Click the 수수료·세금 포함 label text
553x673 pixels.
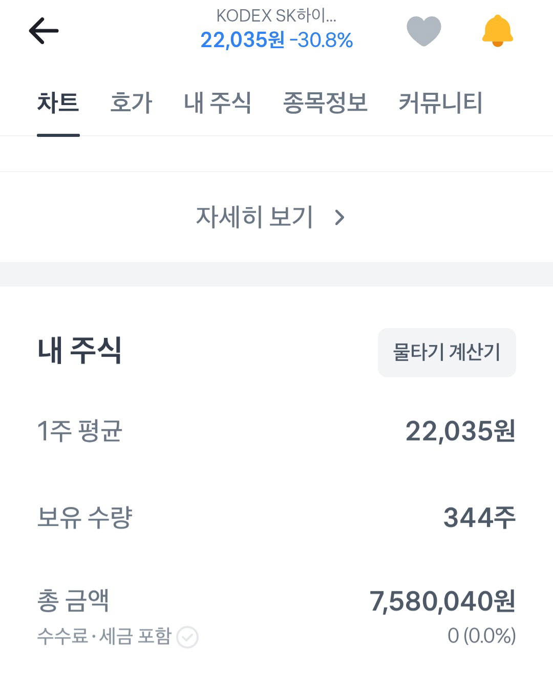point(104,636)
